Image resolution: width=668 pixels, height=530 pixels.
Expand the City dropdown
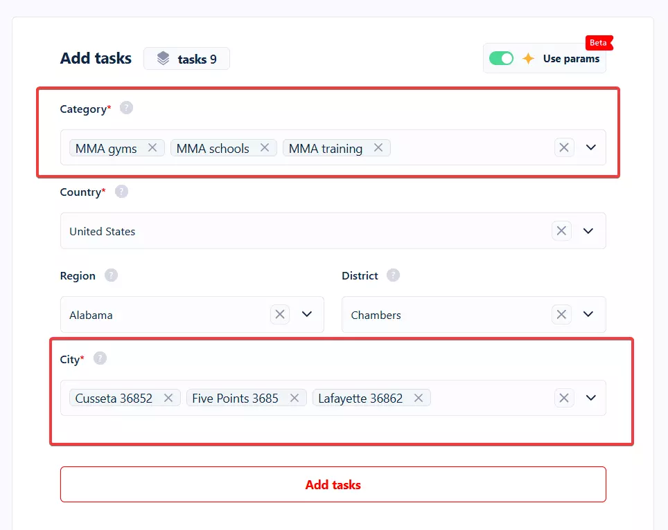point(591,398)
